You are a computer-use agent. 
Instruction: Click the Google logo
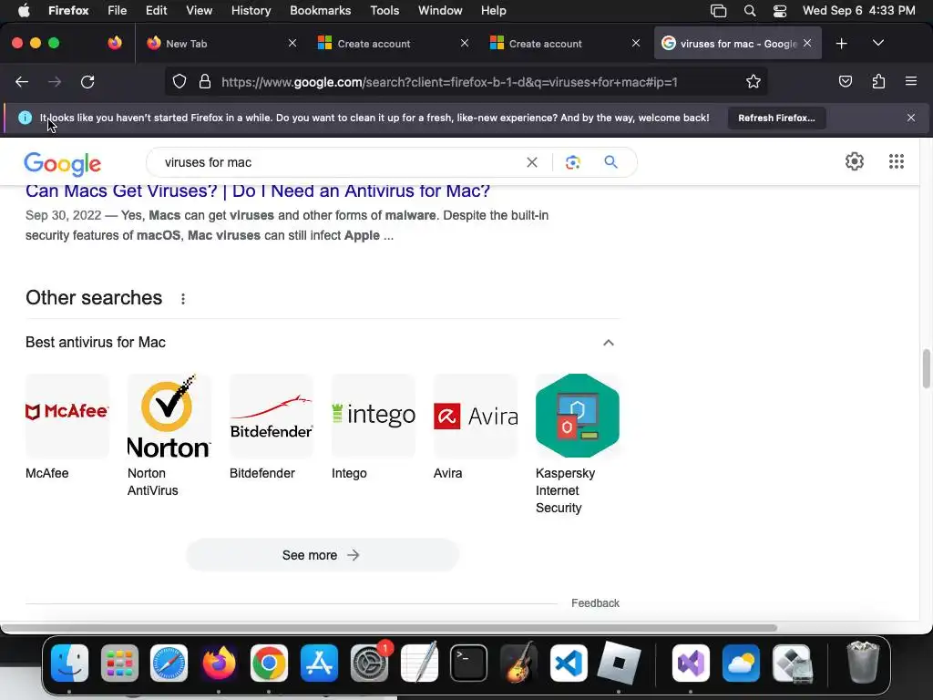click(x=63, y=164)
